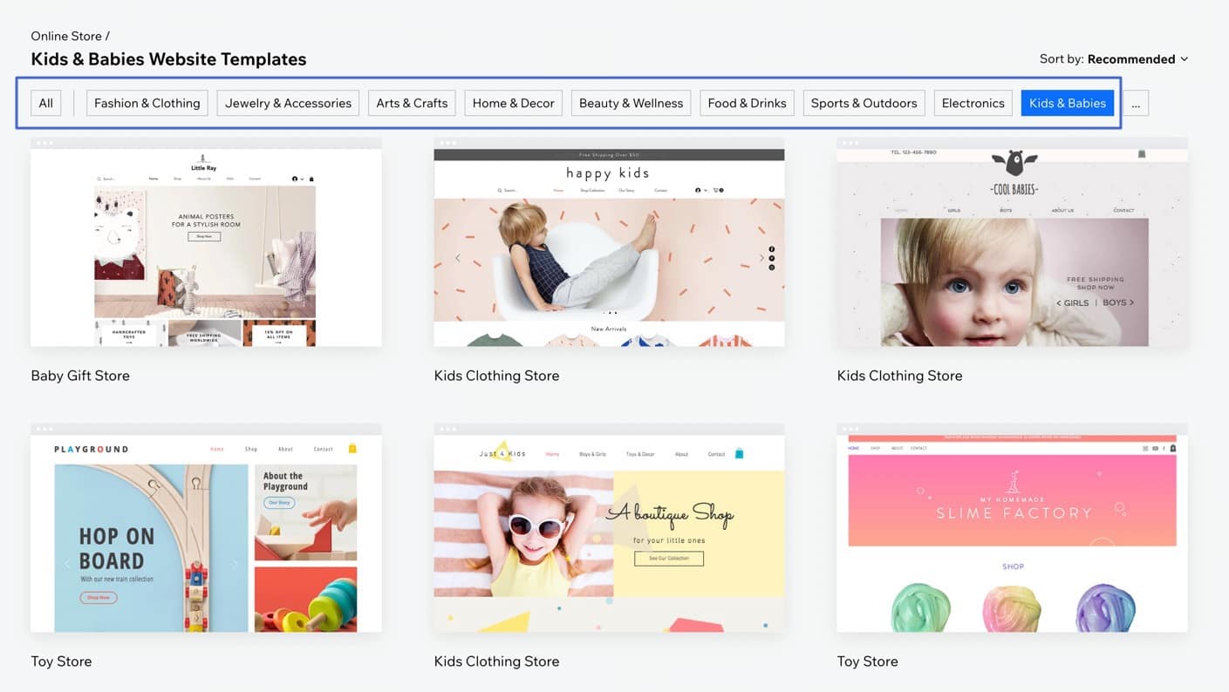This screenshot has width=1229, height=692.
Task: Filter by Jewelry & Accessories
Action: pos(288,104)
